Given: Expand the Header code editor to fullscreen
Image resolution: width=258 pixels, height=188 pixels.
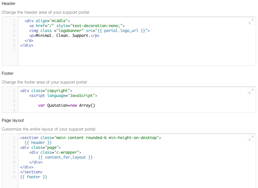Looking at the screenshot, I should point(251,22).
